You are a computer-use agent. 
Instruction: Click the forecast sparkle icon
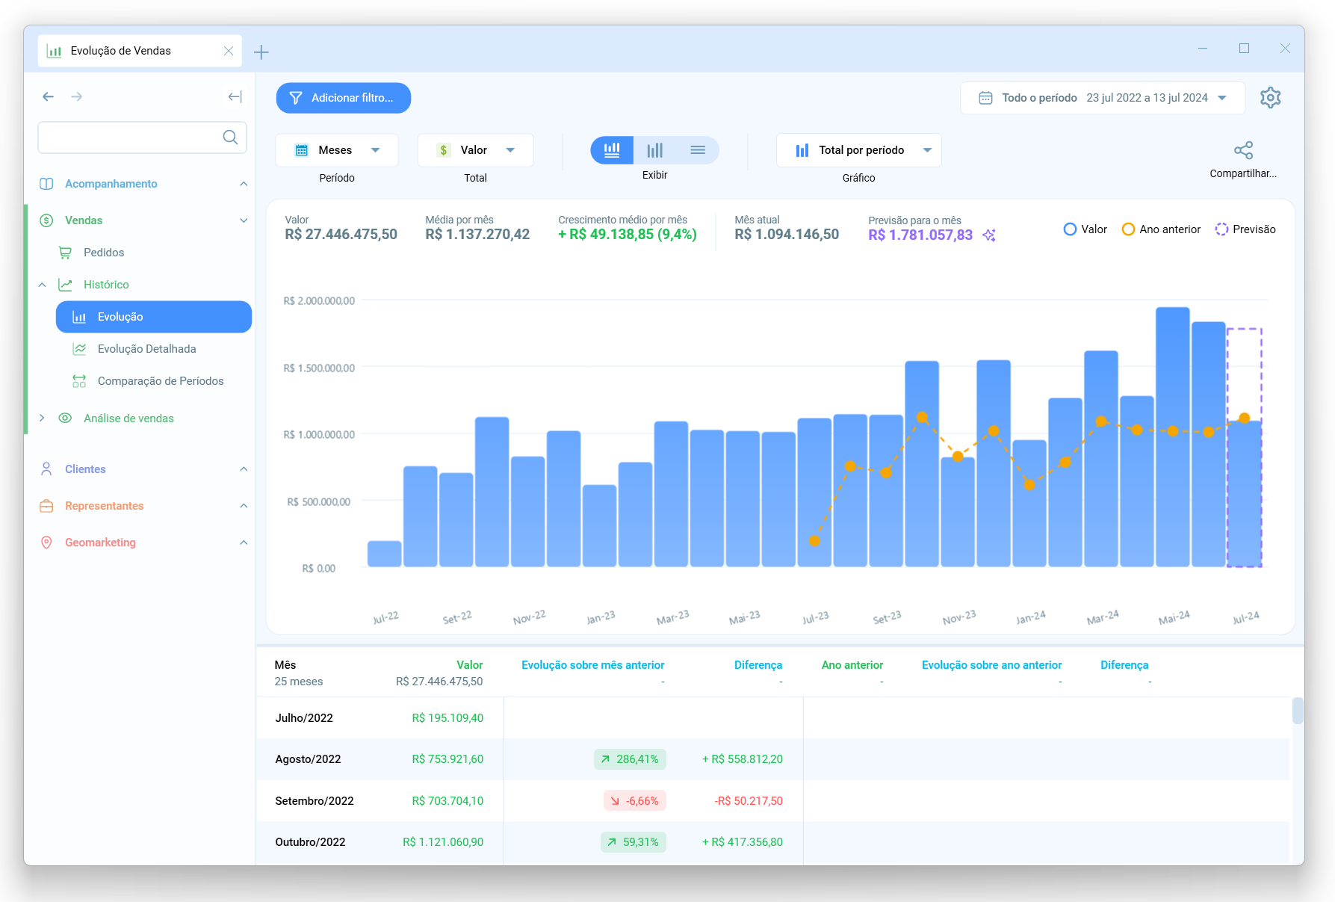pyautogui.click(x=989, y=235)
